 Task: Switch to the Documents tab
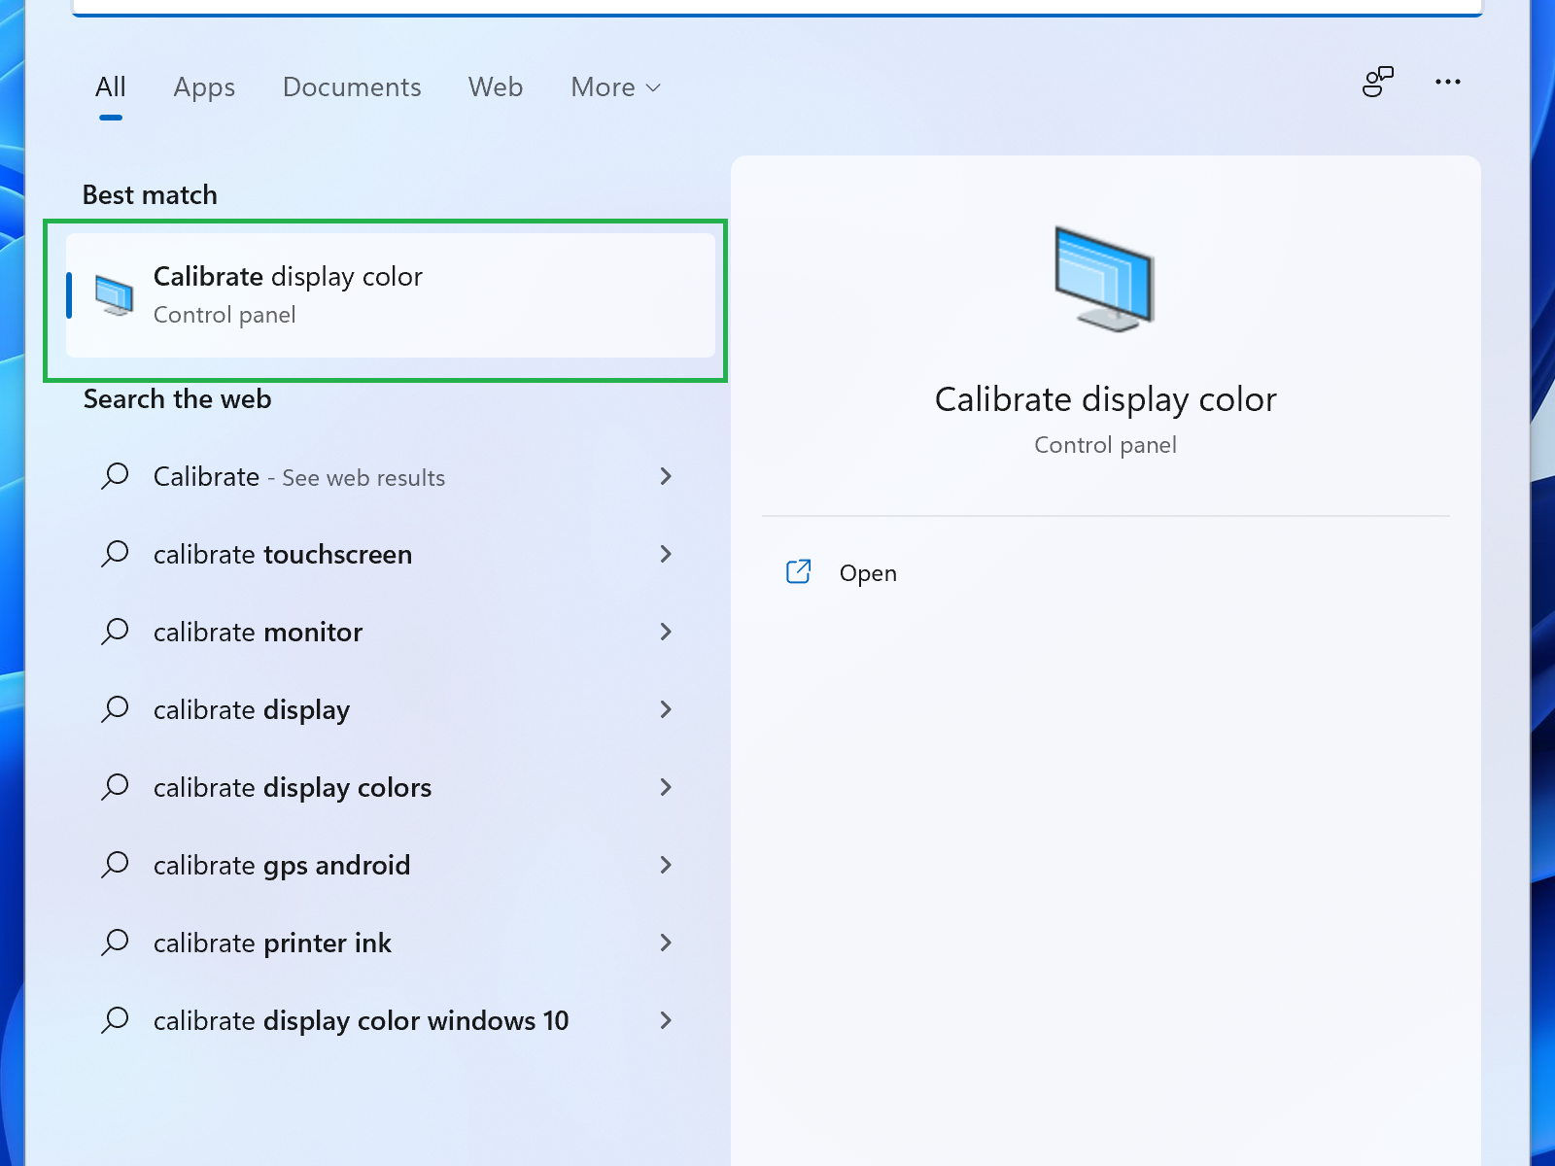coord(352,87)
